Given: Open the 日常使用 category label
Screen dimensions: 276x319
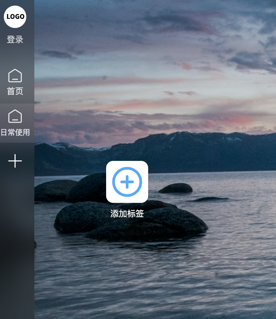Looking at the screenshot, I should pyautogui.click(x=15, y=133).
